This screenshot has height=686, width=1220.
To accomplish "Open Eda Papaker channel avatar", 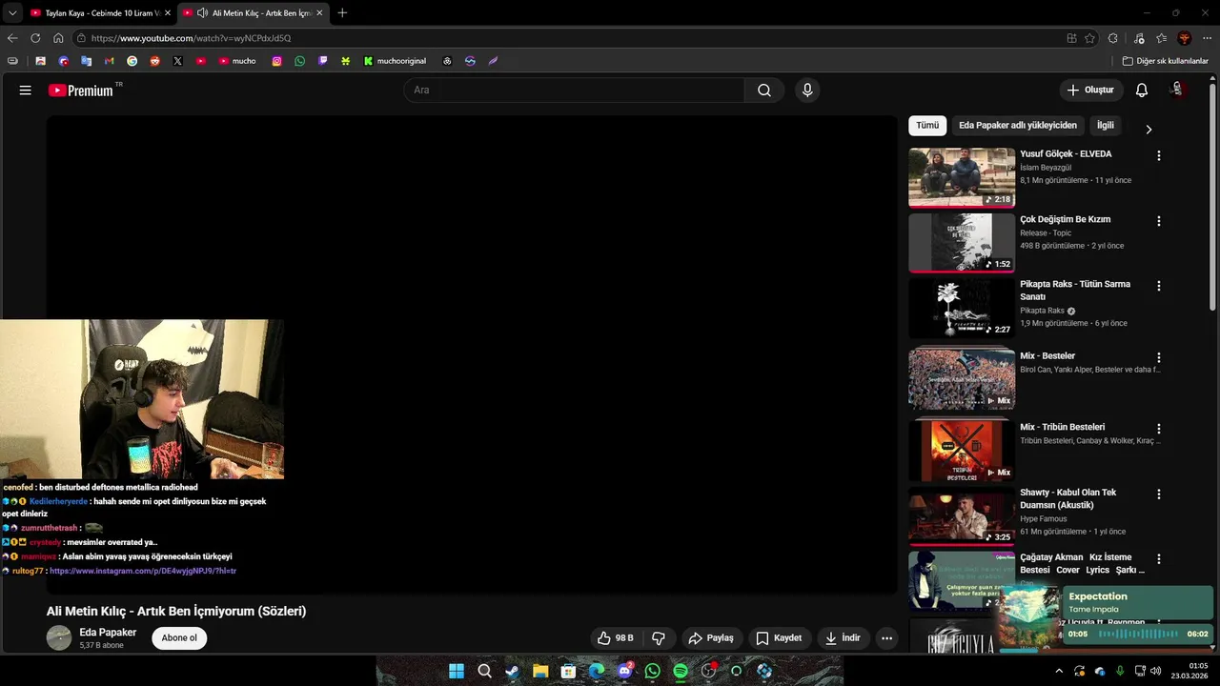I will pos(59,638).
